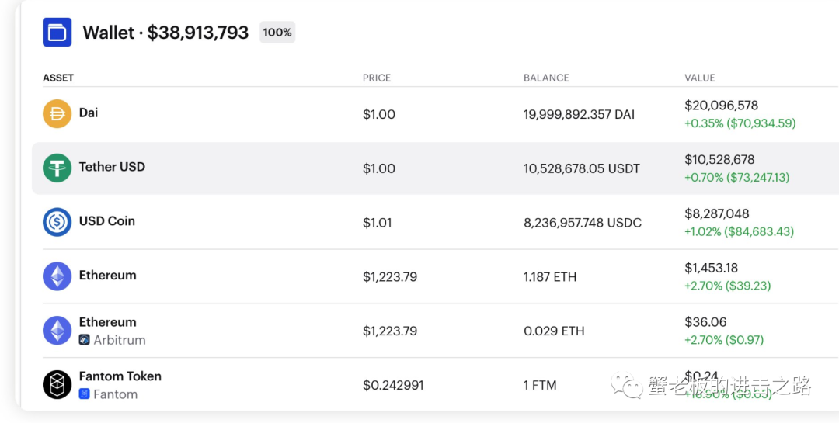Sort by the VALUE column header
839x423 pixels.
click(x=700, y=78)
